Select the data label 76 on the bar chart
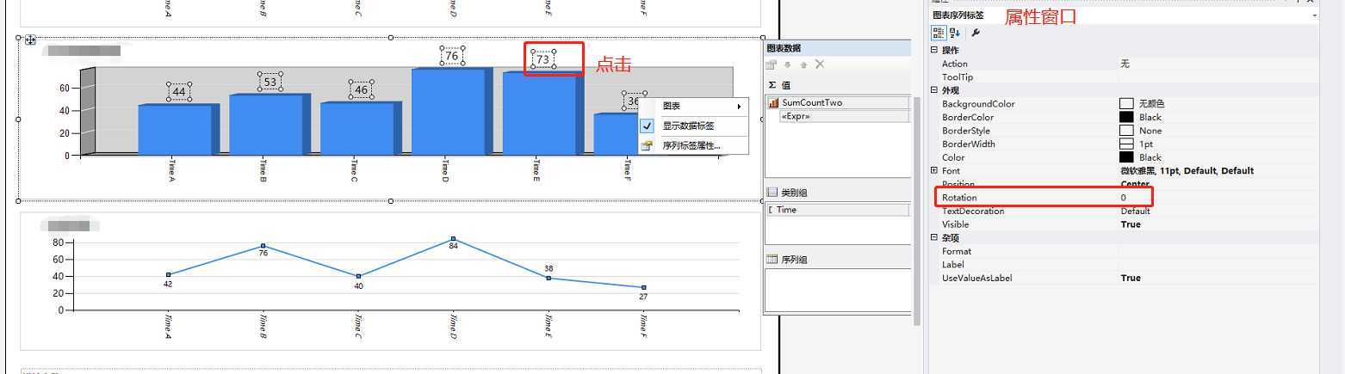This screenshot has height=374, width=1345. tap(451, 56)
